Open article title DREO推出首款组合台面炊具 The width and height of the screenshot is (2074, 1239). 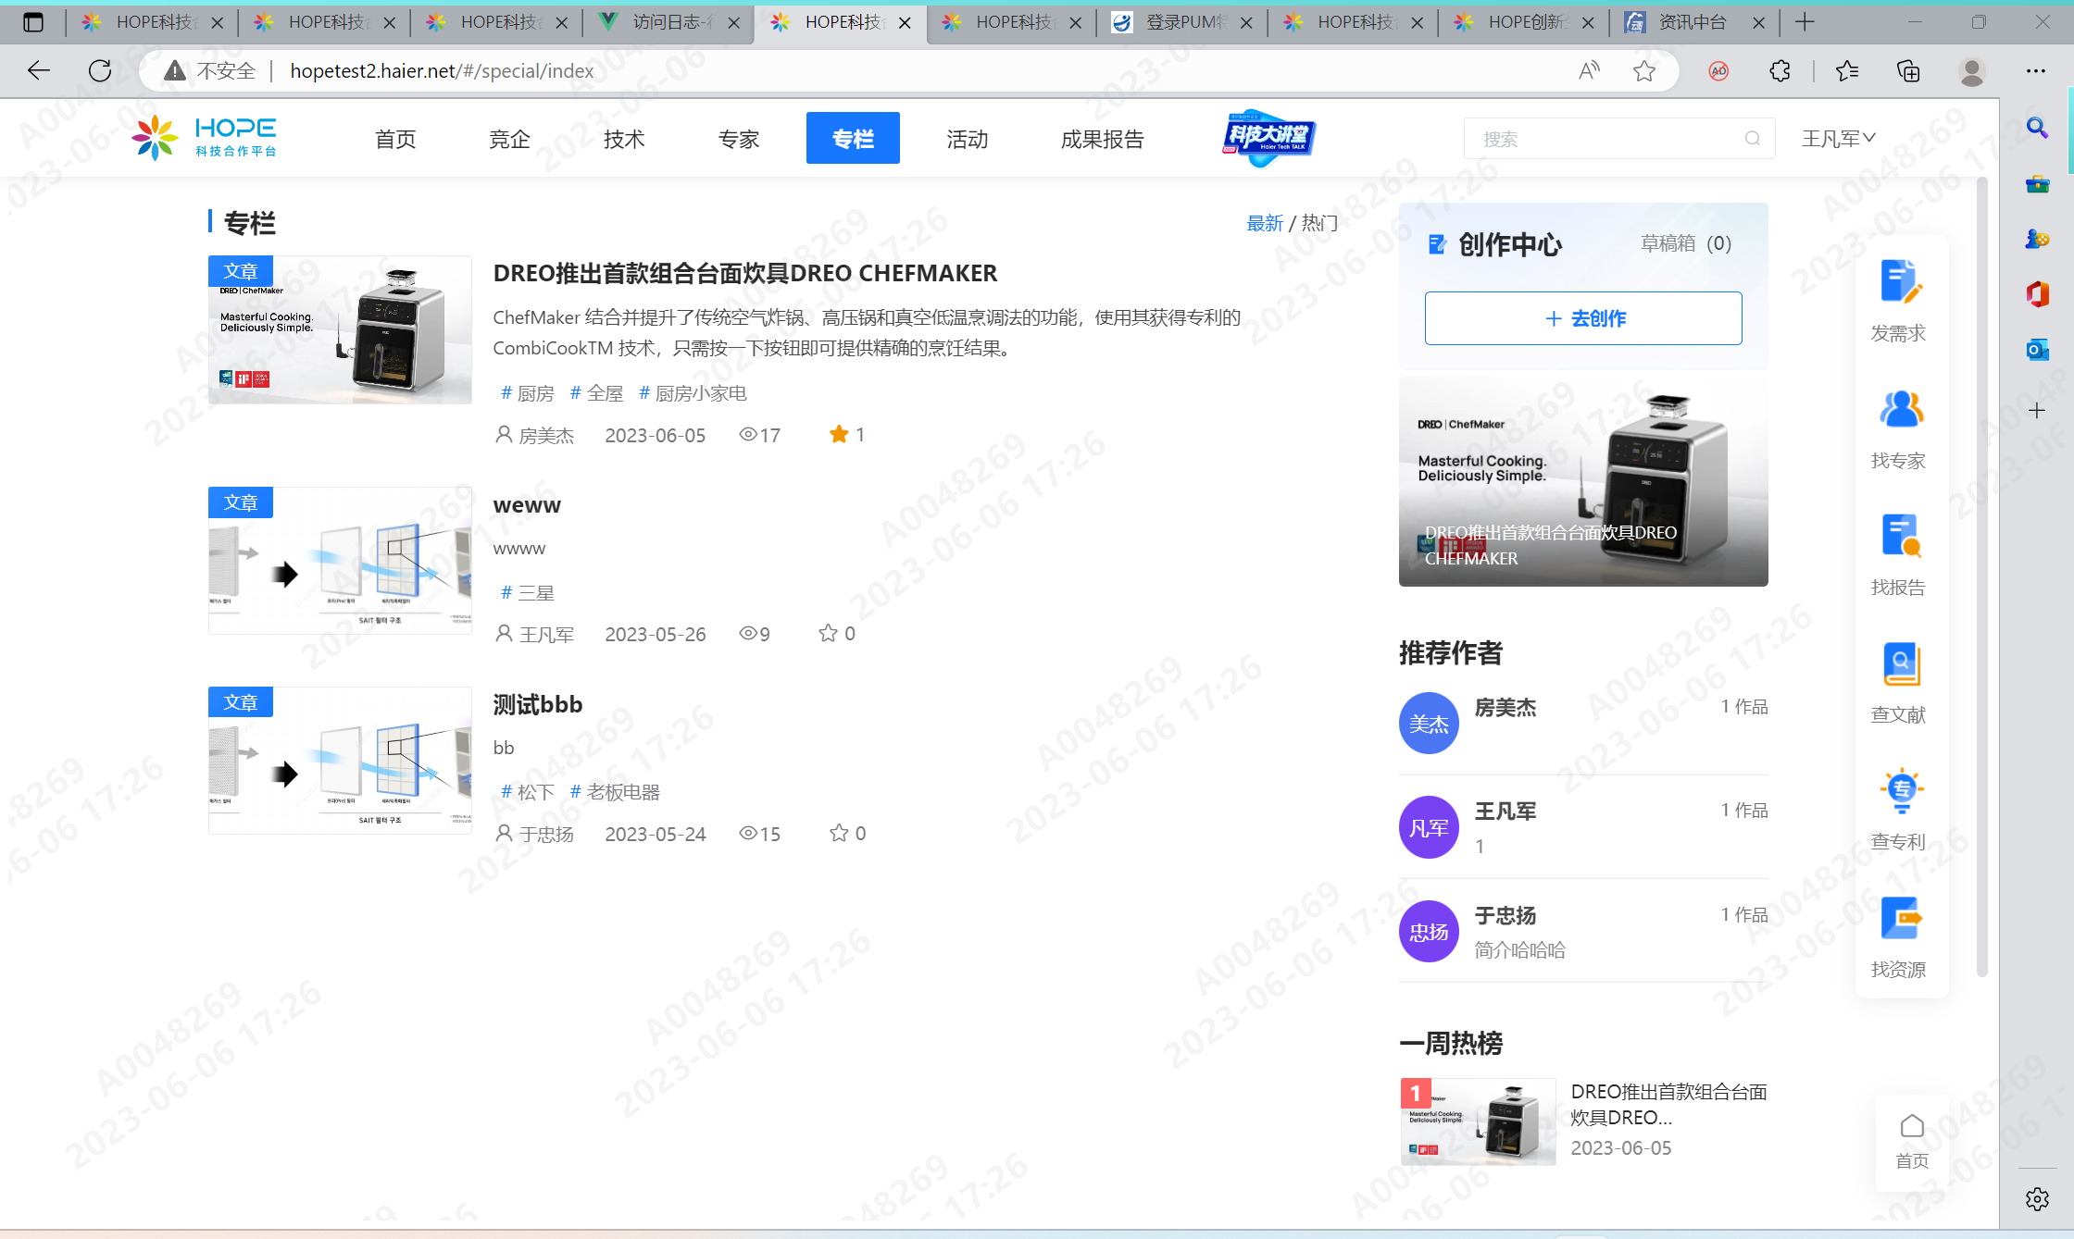[745, 273]
